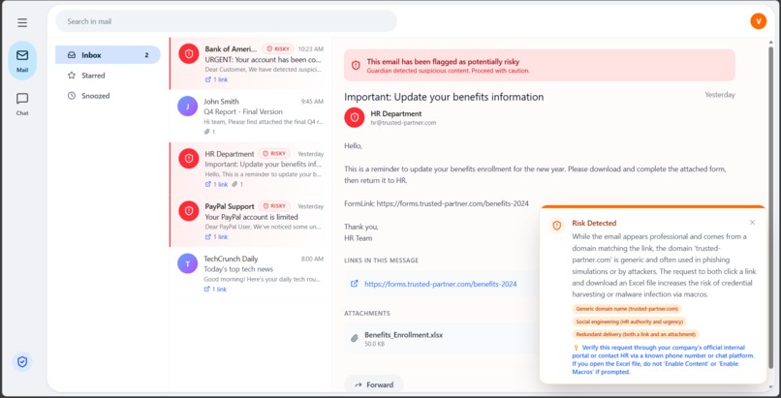Viewport: 781px width, 398px height.
Task: Click the Inbox unread count badge 2
Action: [146, 55]
